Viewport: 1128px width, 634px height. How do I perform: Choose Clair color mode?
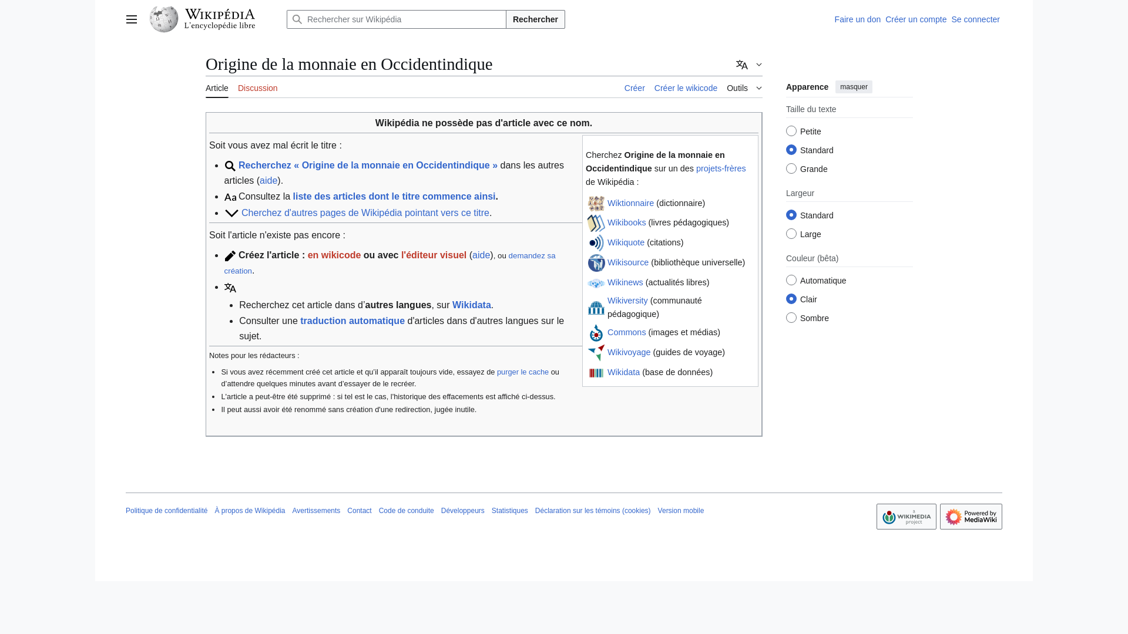[x=791, y=299]
